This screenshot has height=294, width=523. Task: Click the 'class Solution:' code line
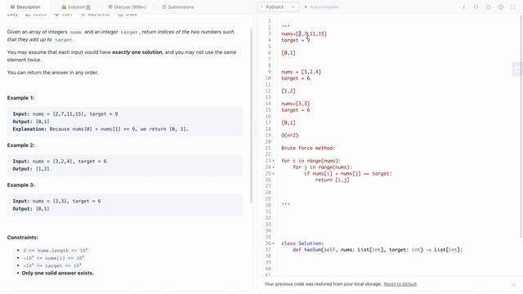click(x=302, y=243)
